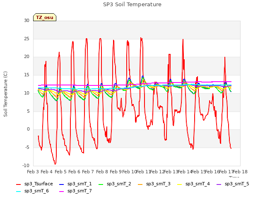Click the 5 y-axis tick label
Screen dimensions: 265x199
pyautogui.click(x=28, y=111)
